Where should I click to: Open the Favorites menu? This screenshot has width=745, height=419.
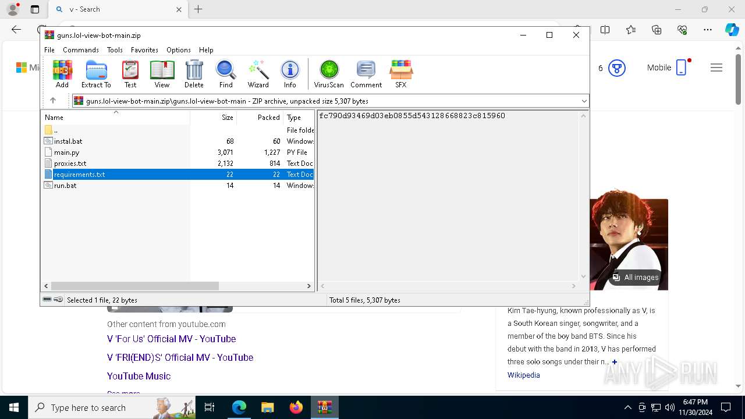pyautogui.click(x=144, y=50)
